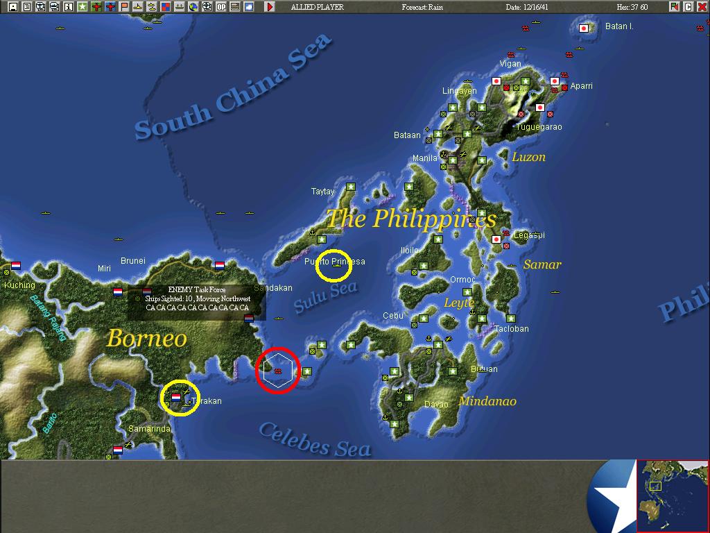
Task: Click the 'Hex: 37 60' readout
Action: (x=632, y=7)
